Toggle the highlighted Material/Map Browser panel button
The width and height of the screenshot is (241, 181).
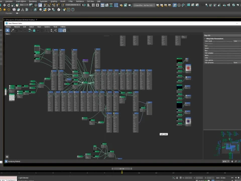point(60,30)
